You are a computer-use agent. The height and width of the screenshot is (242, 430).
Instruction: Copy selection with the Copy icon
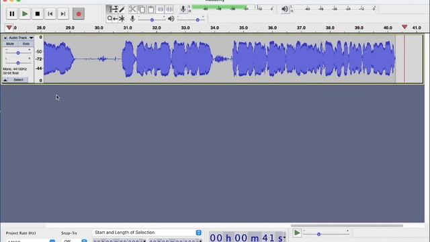[142, 9]
